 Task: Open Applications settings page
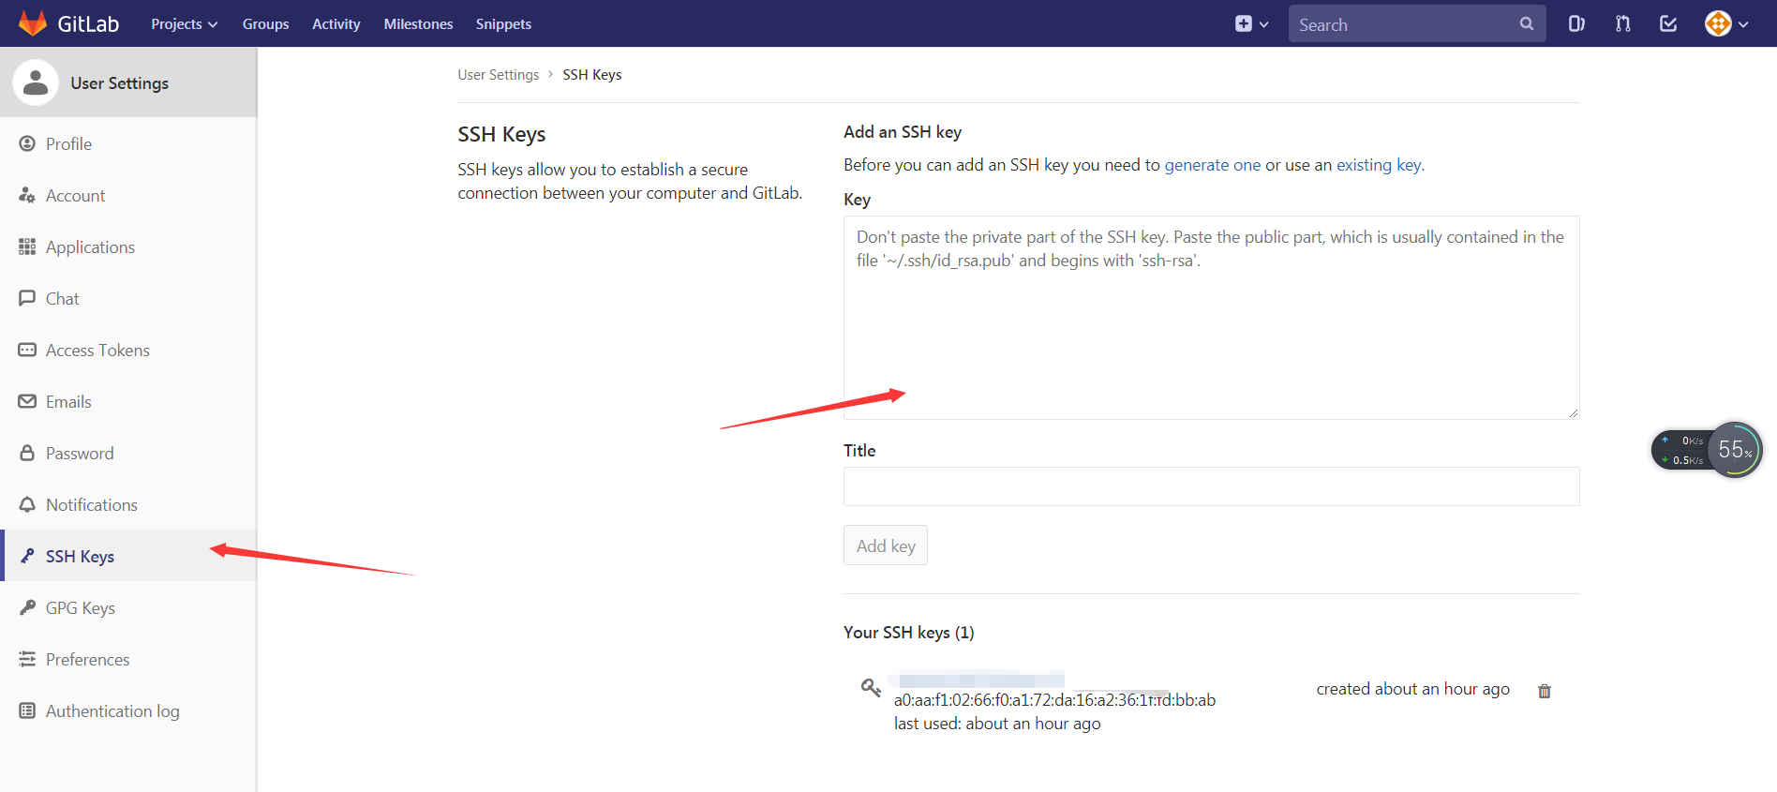128,247
